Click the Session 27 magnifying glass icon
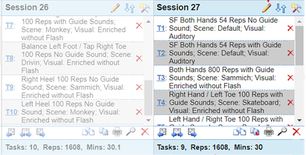Image resolution: width=306 pixels, height=155 pixels. pos(282,132)
